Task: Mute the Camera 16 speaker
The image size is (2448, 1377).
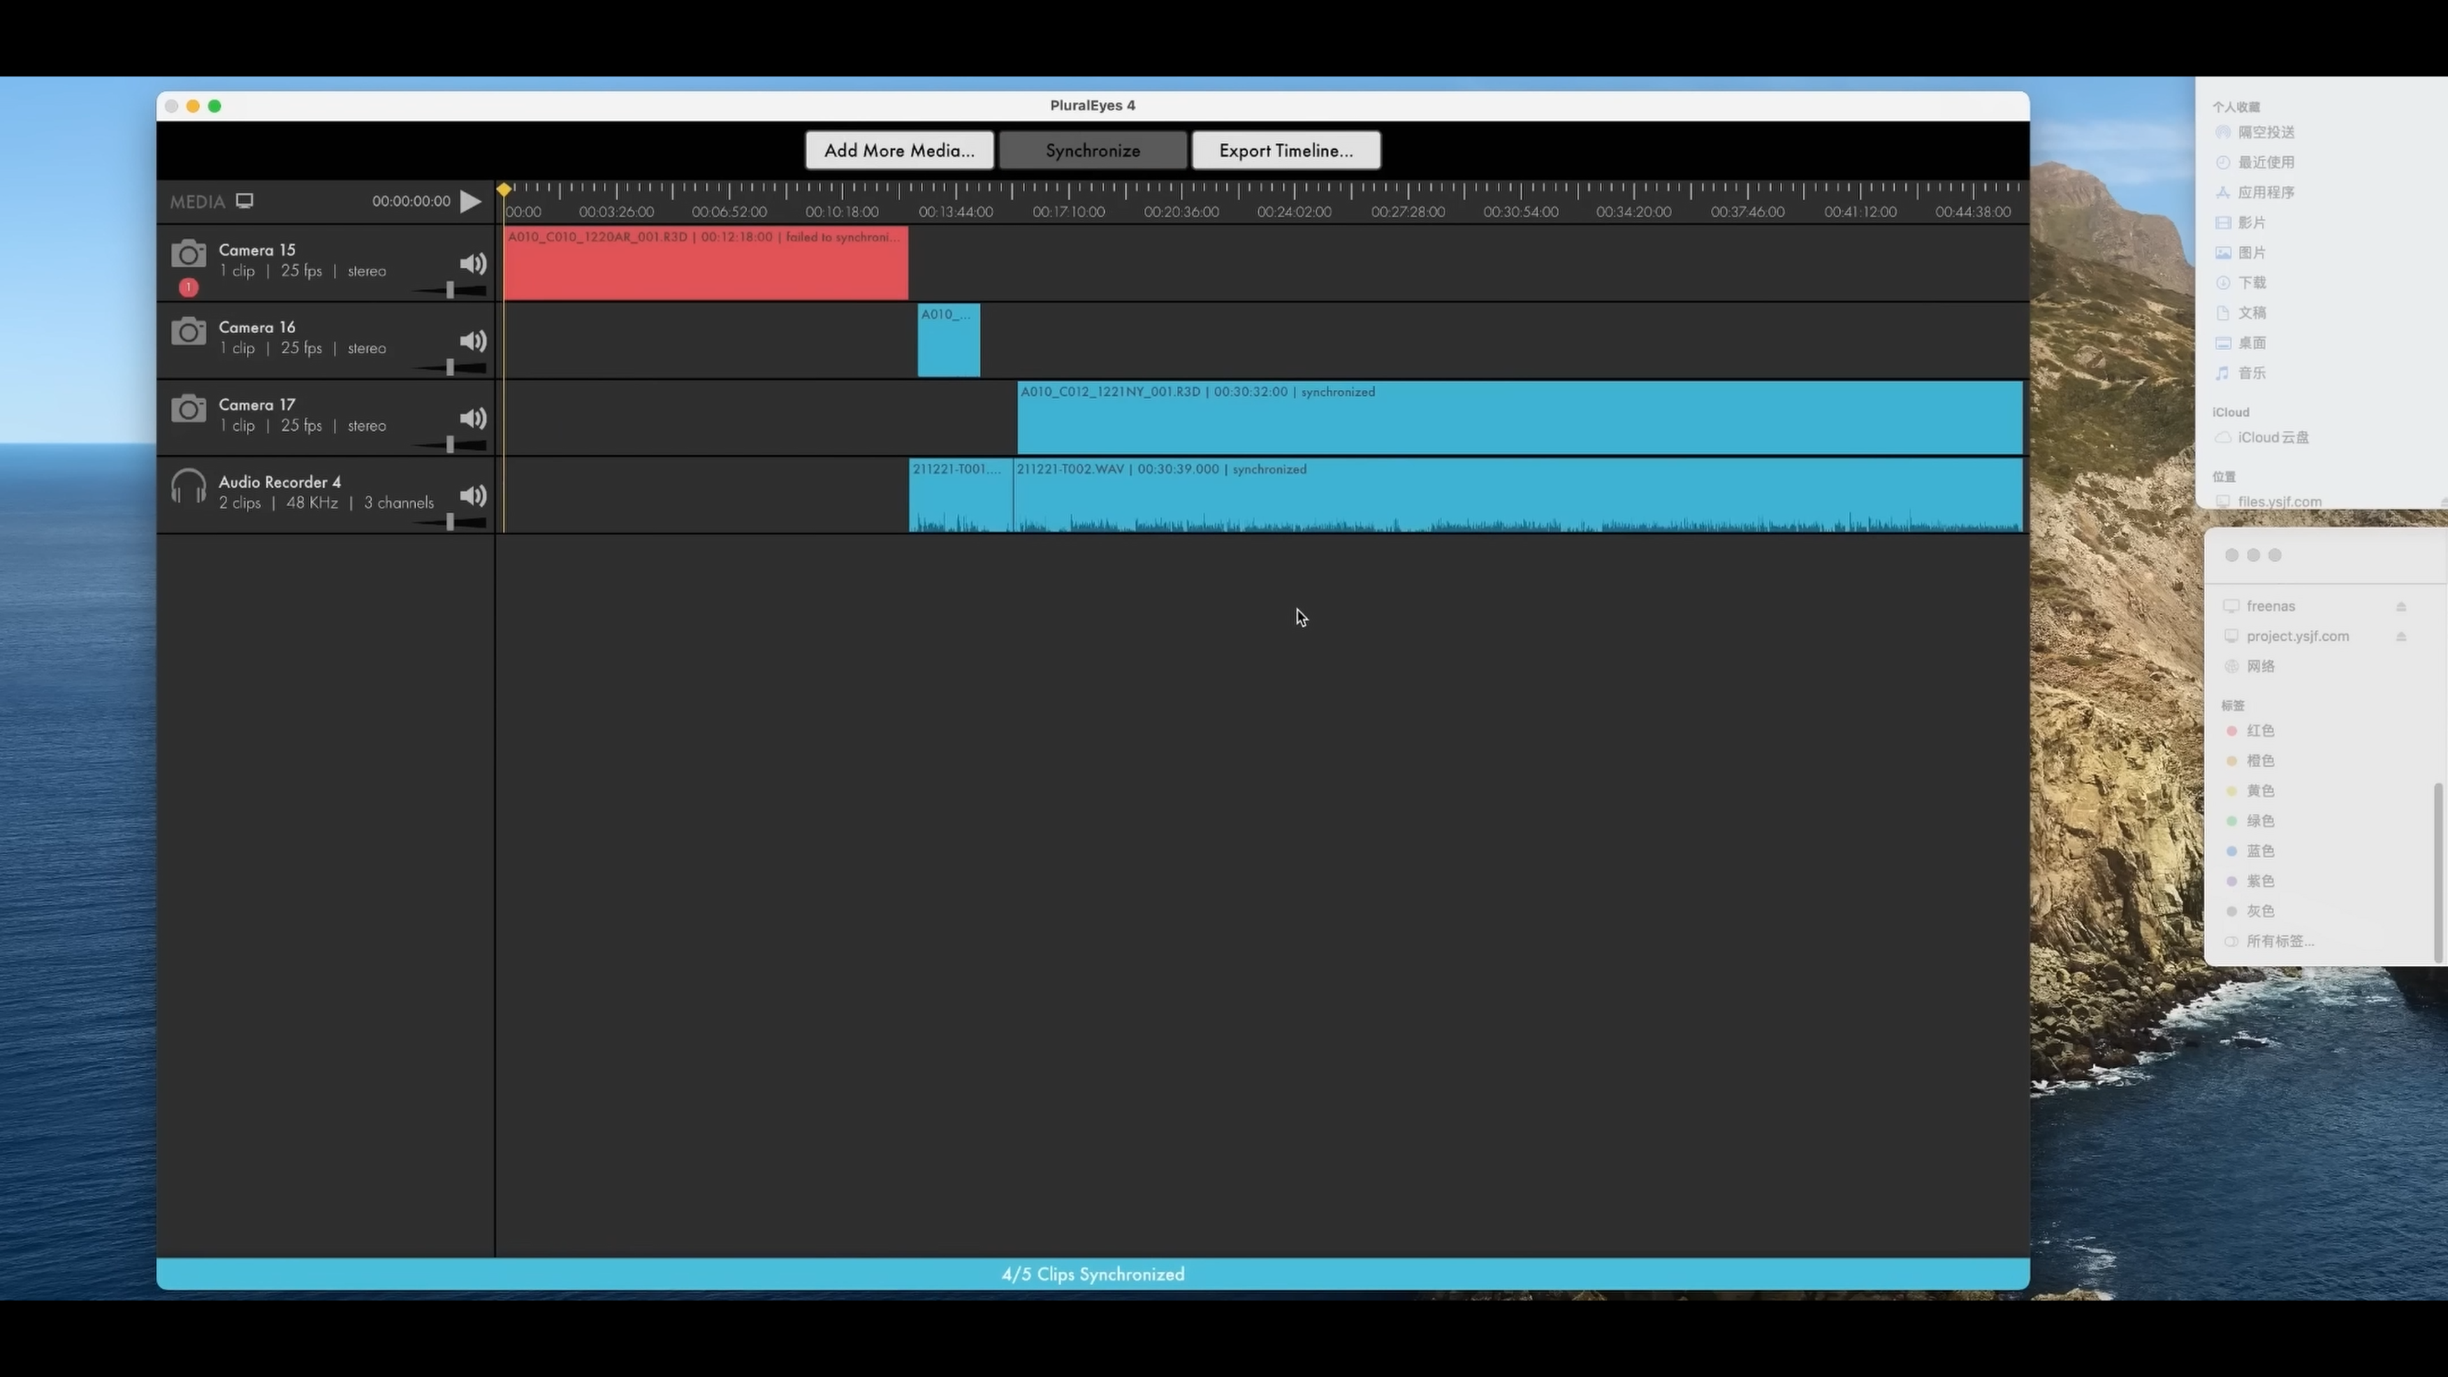Action: [x=472, y=341]
